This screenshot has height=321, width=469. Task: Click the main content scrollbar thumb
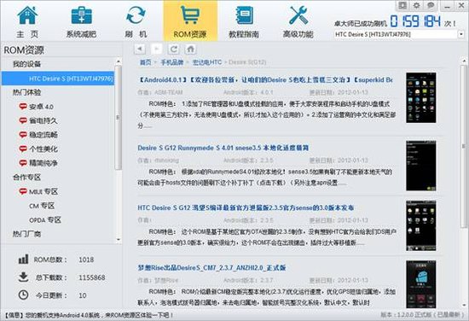coord(464,146)
